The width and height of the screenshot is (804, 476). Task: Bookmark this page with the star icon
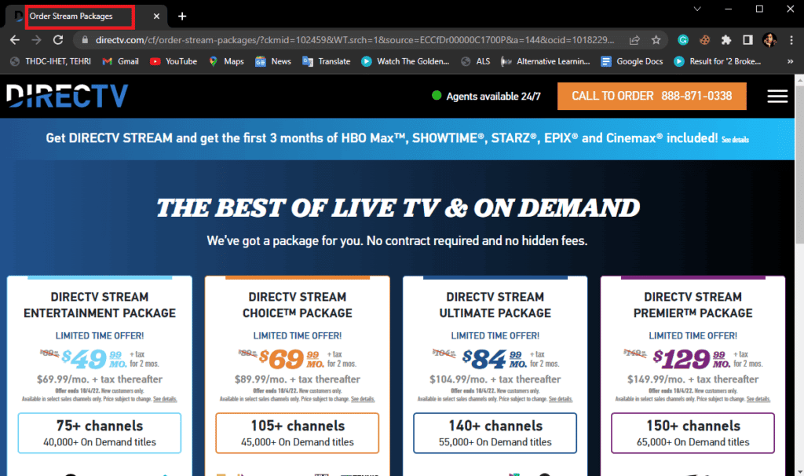click(x=656, y=39)
